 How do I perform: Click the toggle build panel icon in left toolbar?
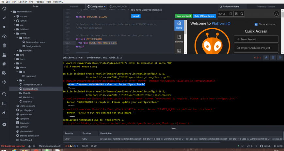pos(4,82)
